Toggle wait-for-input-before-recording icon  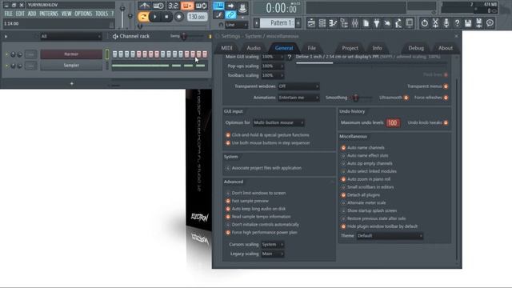158,6
